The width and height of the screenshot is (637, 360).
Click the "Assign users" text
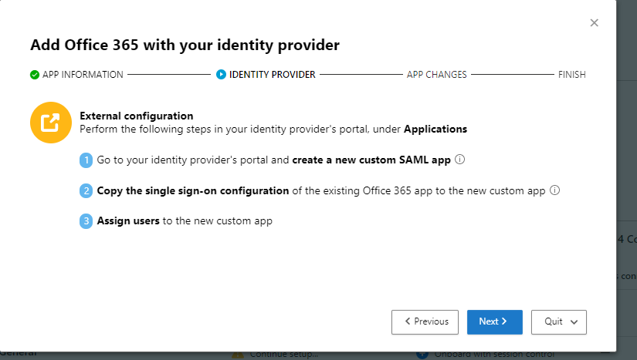(128, 221)
